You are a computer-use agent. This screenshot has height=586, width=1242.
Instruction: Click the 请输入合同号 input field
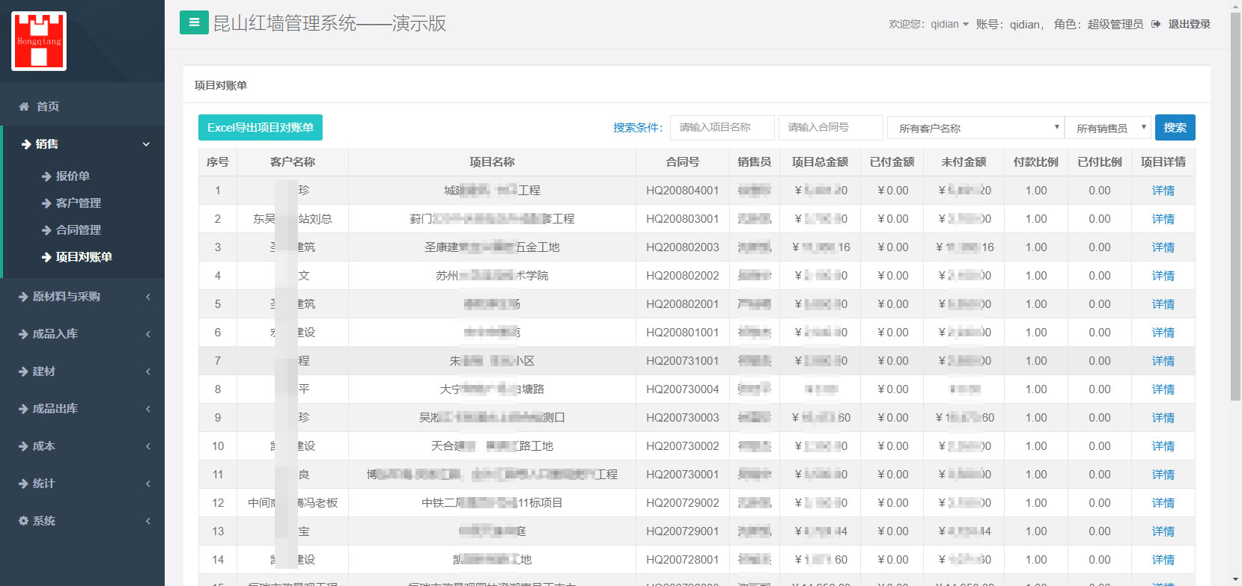(x=831, y=128)
